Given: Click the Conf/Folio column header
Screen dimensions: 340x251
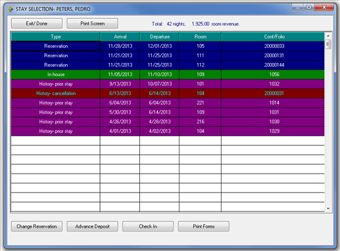Looking at the screenshot, I should [x=273, y=36].
